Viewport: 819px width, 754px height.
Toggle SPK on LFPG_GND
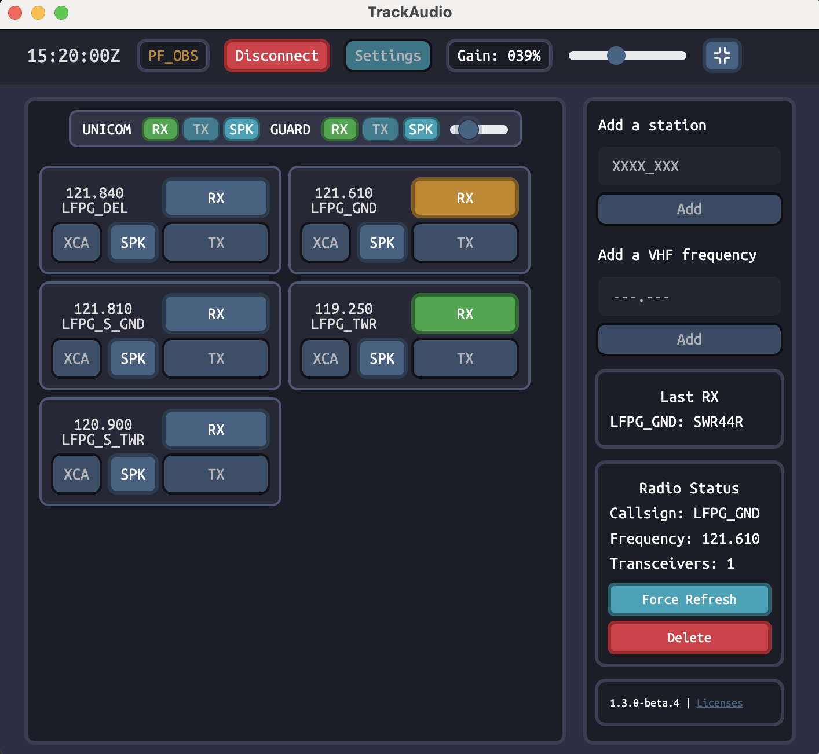382,243
